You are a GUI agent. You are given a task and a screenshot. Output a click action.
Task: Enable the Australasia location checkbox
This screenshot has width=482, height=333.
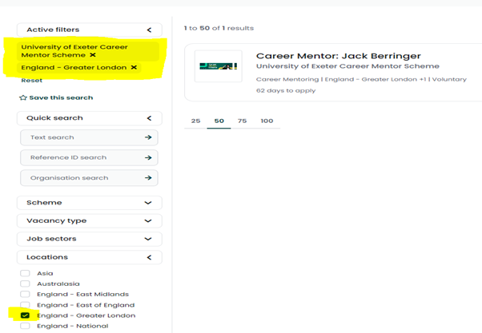(x=26, y=283)
